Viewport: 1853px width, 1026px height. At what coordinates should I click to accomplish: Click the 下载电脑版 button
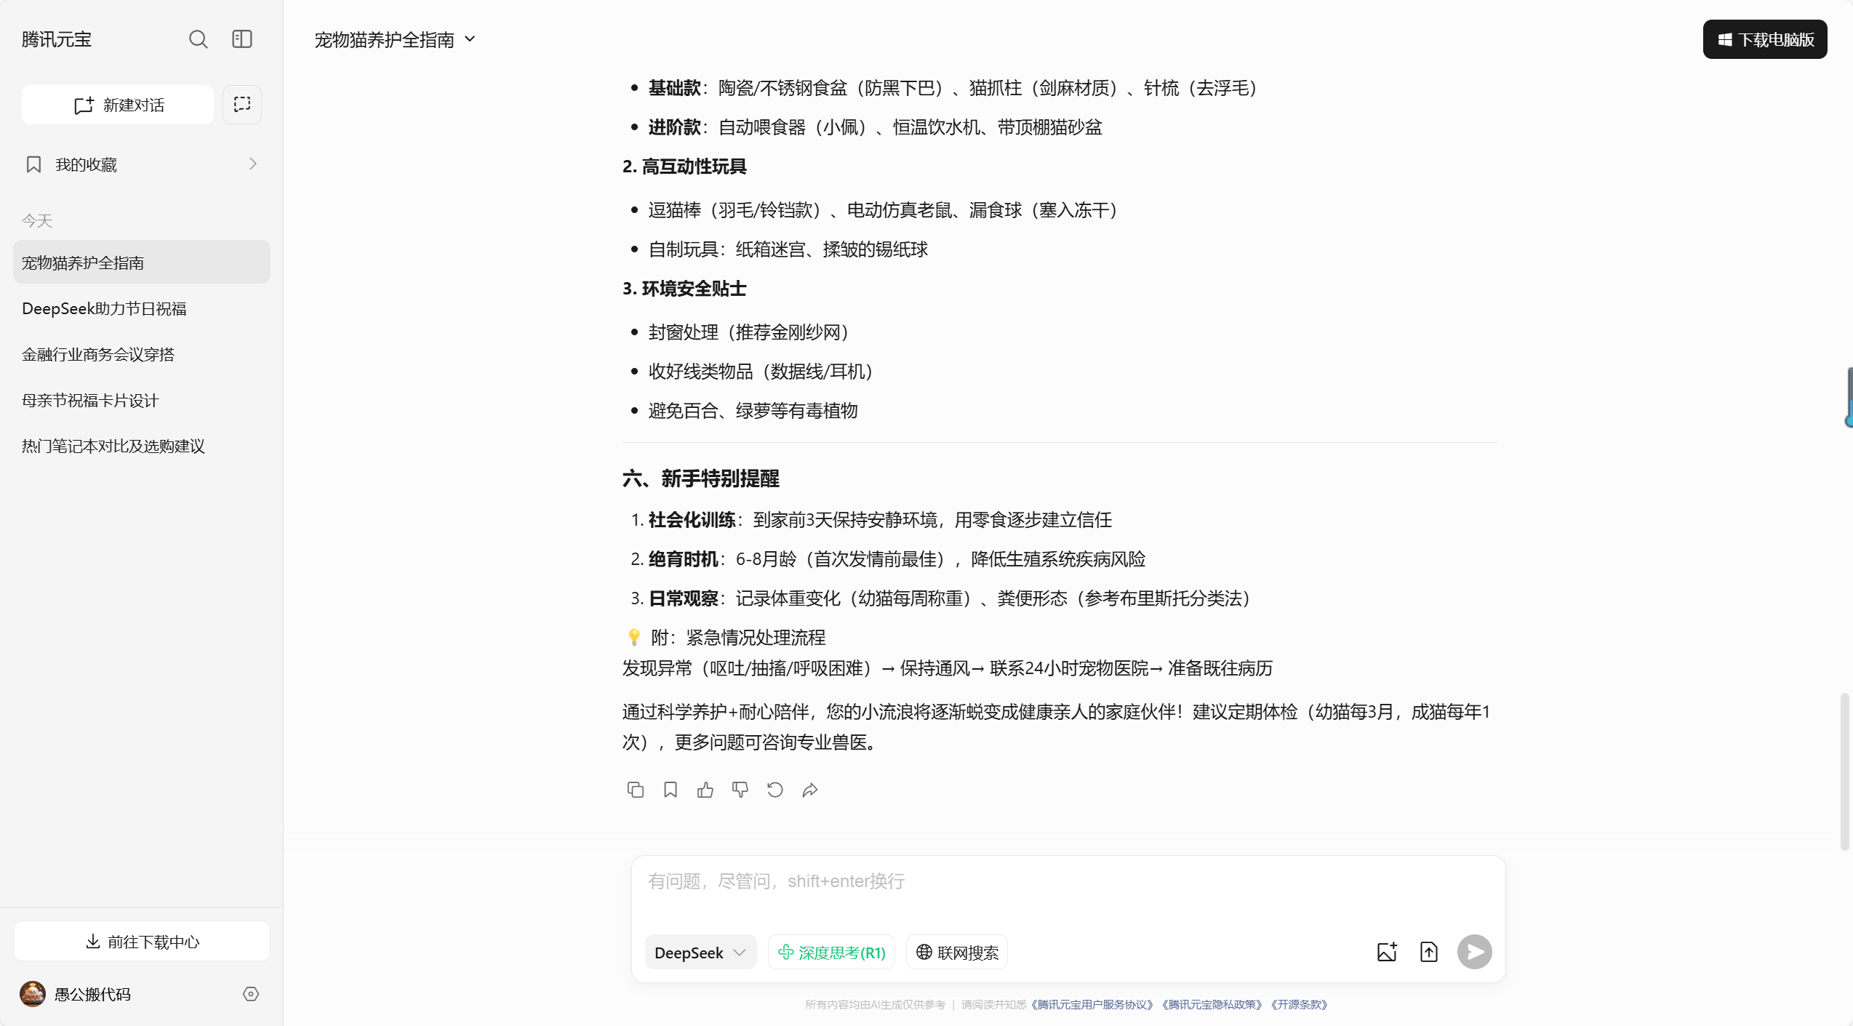point(1764,39)
